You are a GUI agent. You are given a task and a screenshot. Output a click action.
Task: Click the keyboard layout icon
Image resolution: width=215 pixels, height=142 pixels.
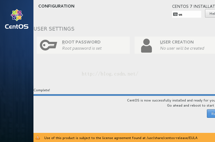tap(175, 14)
